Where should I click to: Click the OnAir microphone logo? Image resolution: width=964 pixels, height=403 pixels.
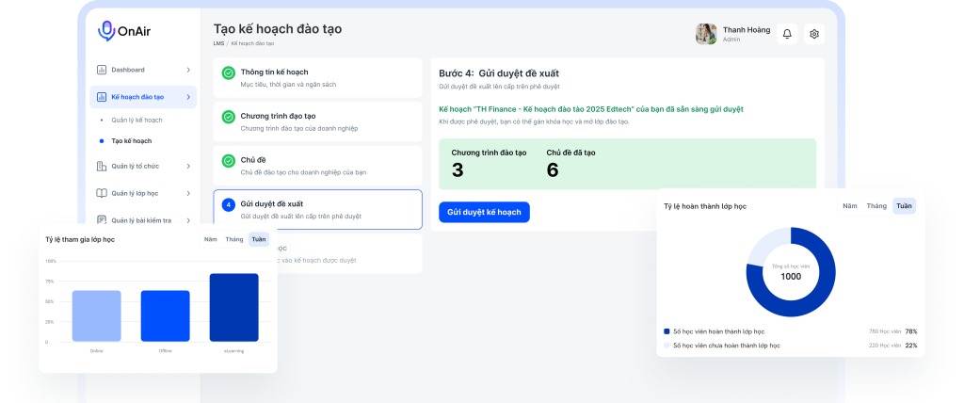(106, 32)
